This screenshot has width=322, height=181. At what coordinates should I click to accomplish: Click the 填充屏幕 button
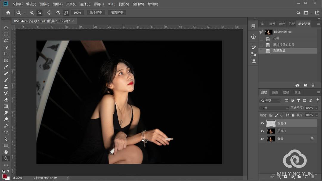[x=117, y=12]
